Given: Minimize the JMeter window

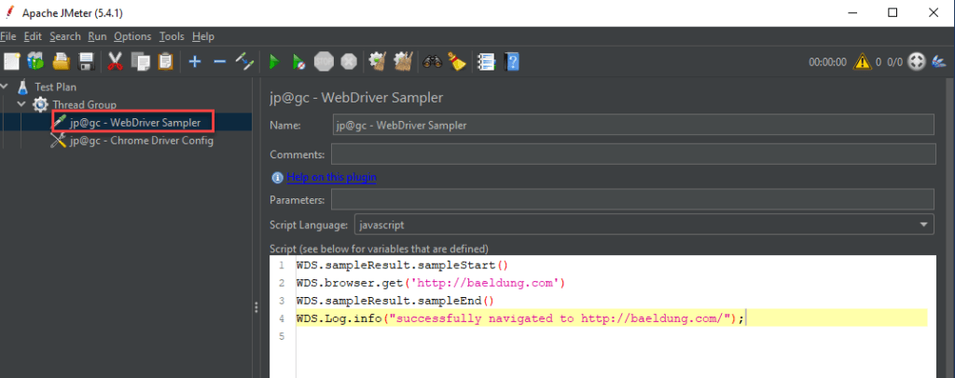Looking at the screenshot, I should point(853,13).
